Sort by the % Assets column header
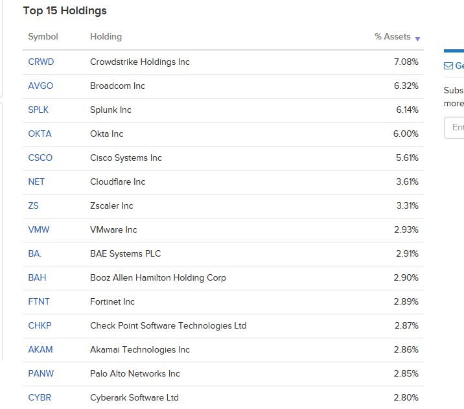Viewport: 464px width, 409px height. 392,37
